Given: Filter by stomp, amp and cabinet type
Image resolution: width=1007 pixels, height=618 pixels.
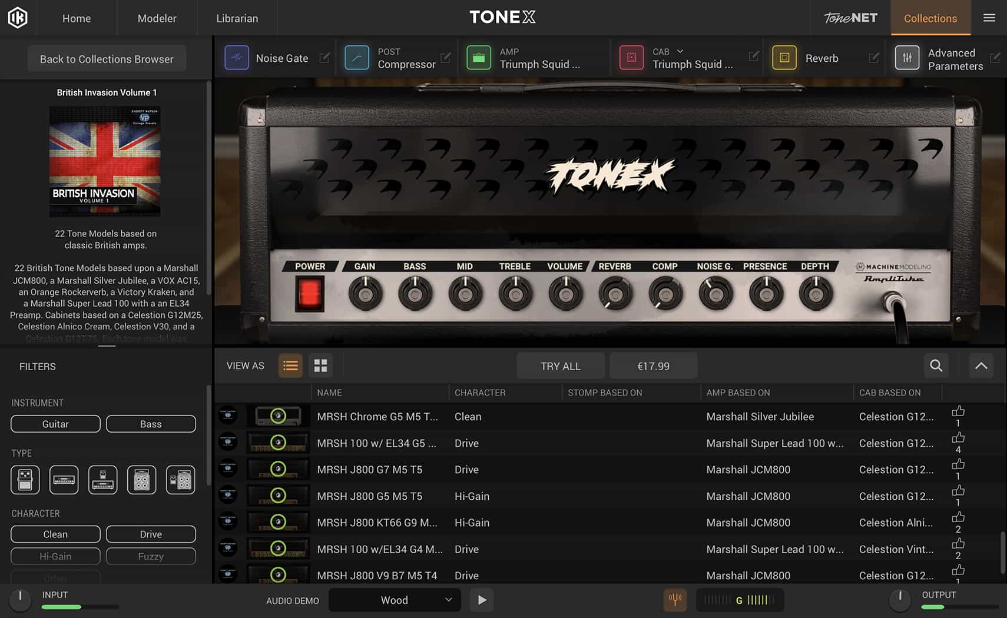Looking at the screenshot, I should pyautogui.click(x=181, y=480).
